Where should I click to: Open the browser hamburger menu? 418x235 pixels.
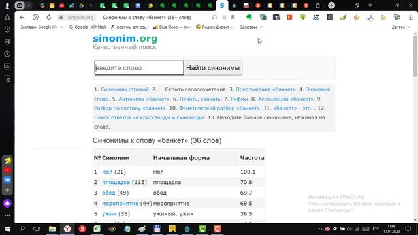[370, 5]
